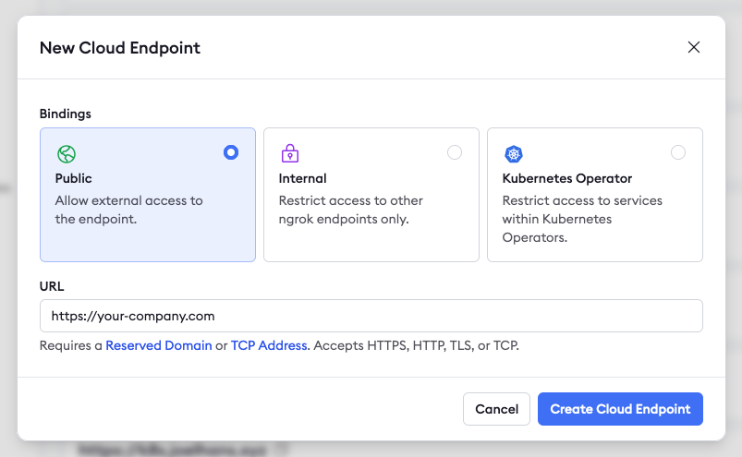
Task: Open the TCP Address link
Action: click(x=268, y=345)
